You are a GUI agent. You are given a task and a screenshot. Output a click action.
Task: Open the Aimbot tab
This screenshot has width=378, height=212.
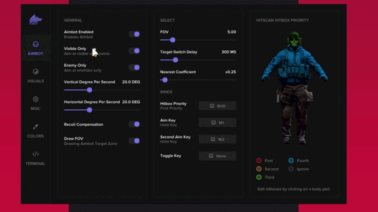36,48
